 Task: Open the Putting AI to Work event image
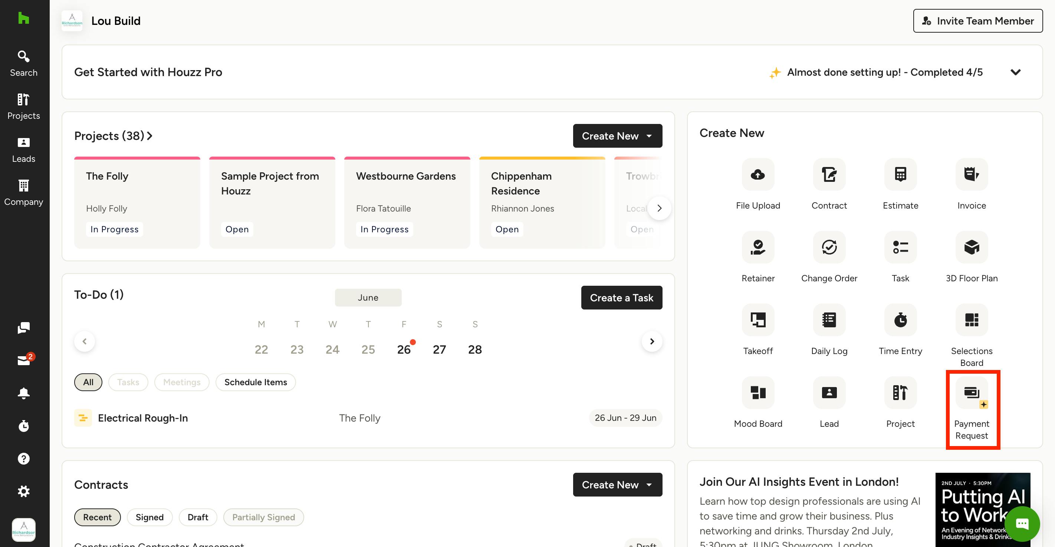[983, 510]
